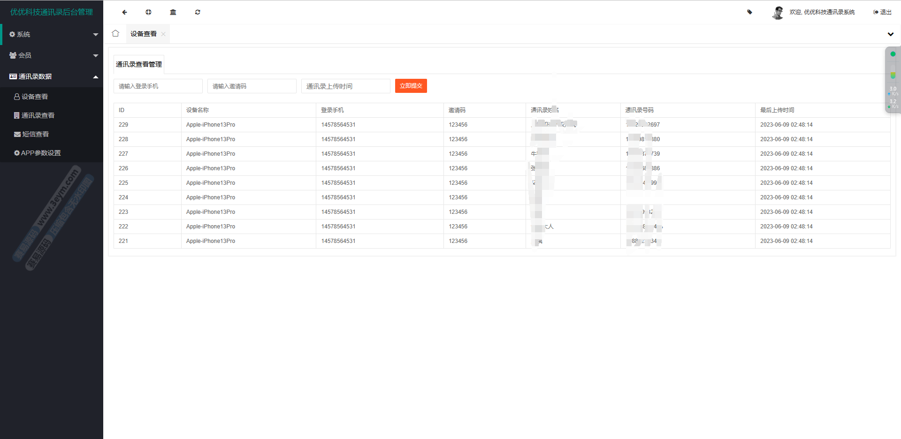The image size is (901, 439).
Task: Close the 设备查看 tab
Action: click(163, 34)
